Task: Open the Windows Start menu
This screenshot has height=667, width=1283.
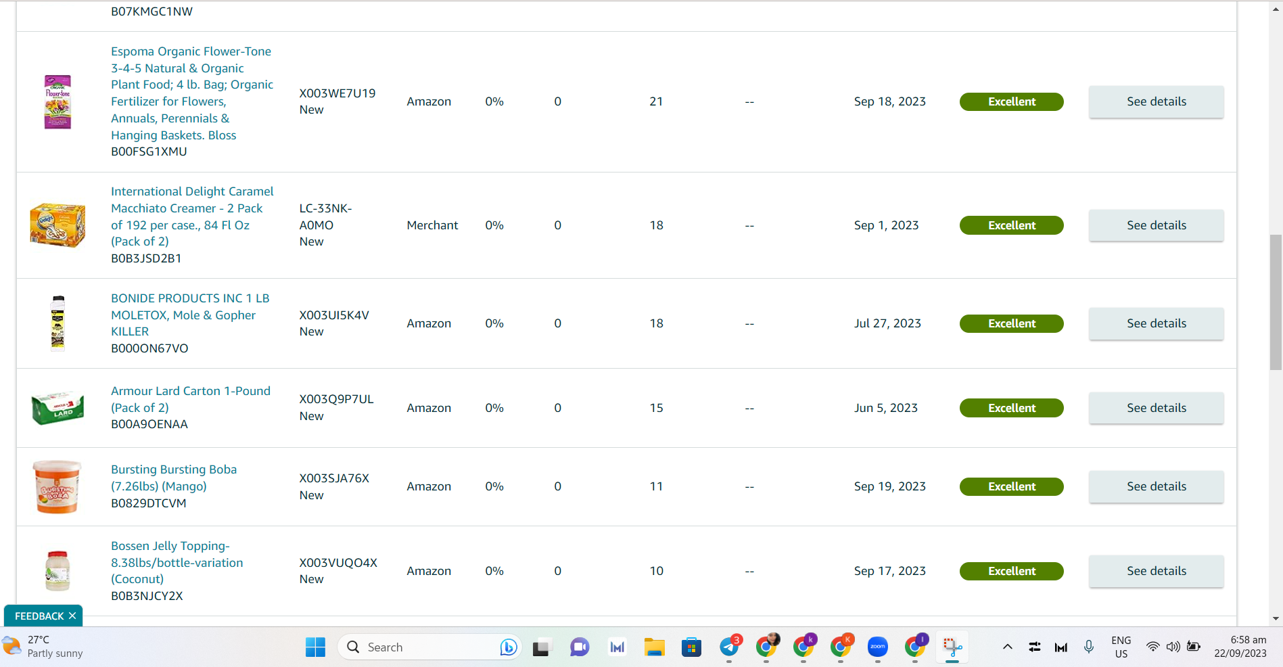Action: 315,647
